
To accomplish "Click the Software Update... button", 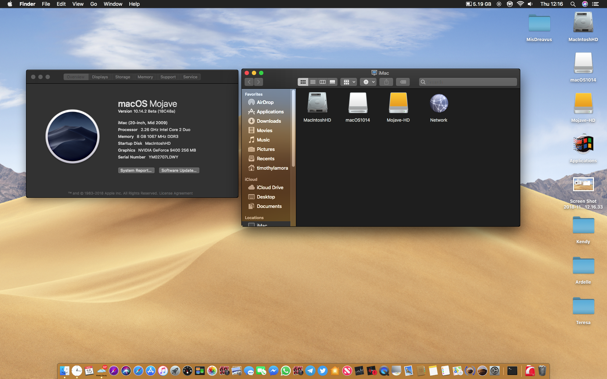I will (x=179, y=170).
